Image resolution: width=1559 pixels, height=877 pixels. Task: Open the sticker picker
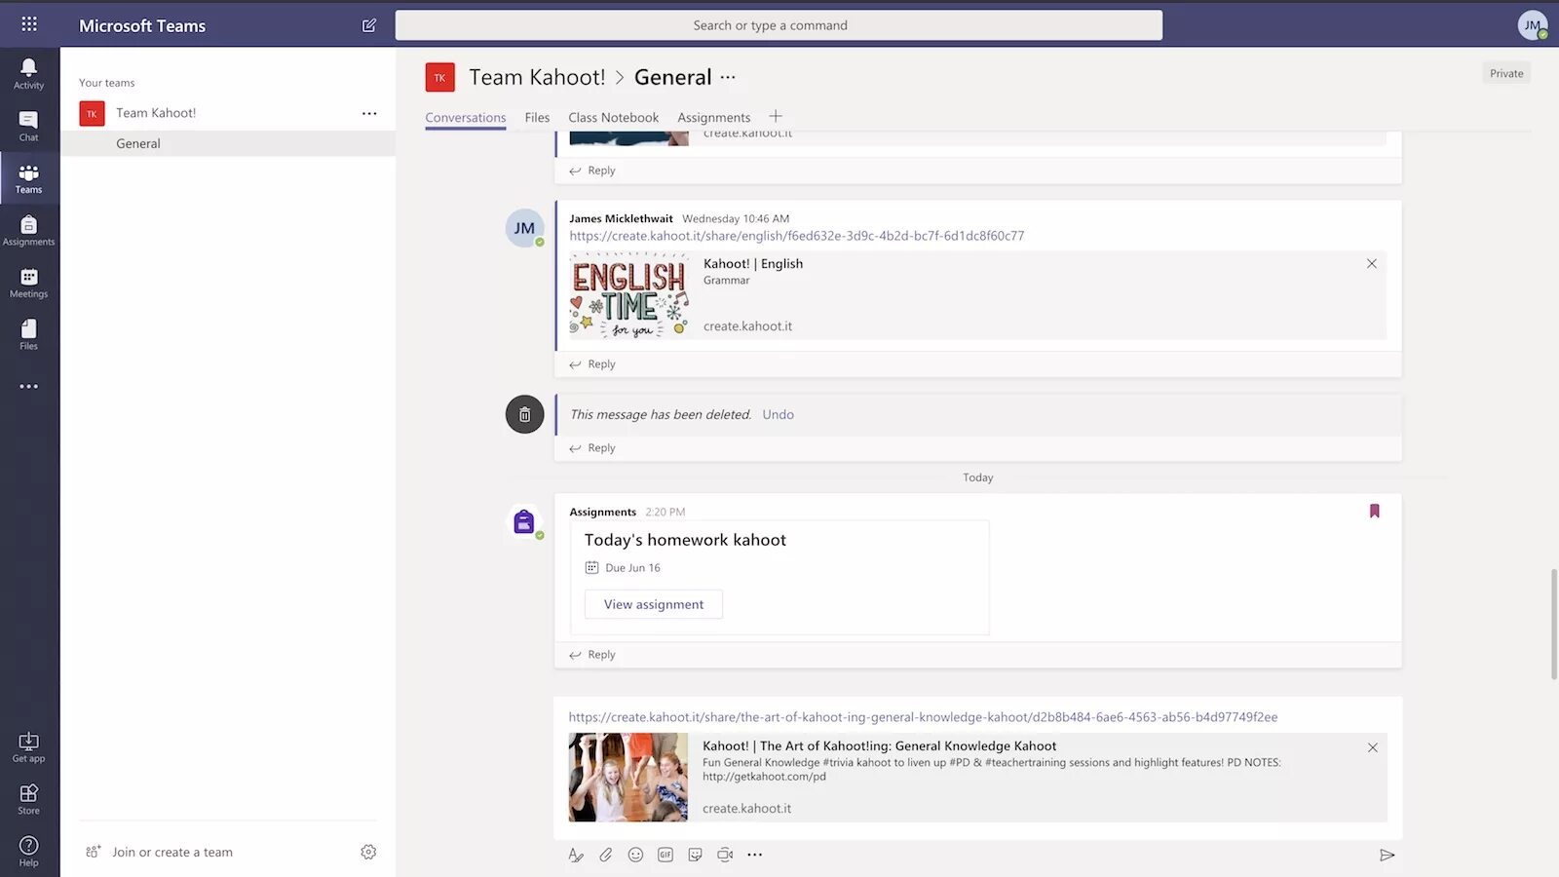click(x=695, y=855)
